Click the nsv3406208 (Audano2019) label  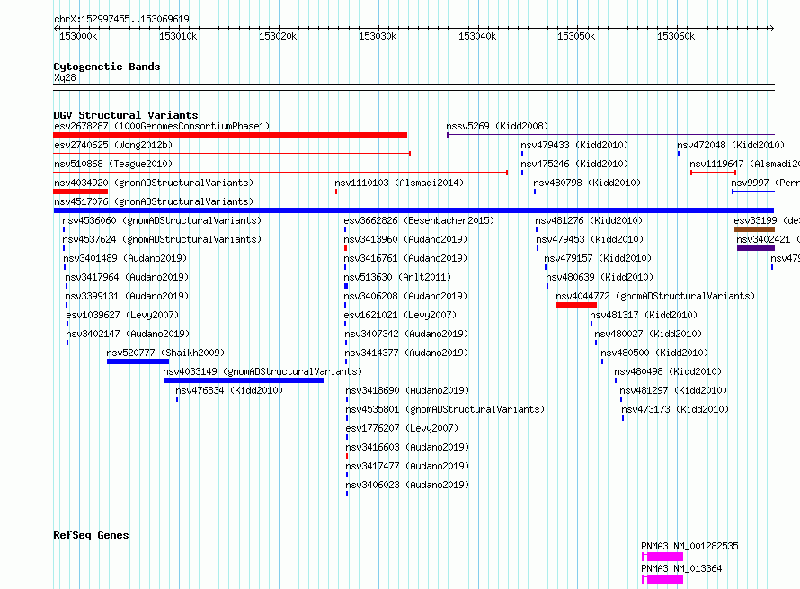(405, 296)
